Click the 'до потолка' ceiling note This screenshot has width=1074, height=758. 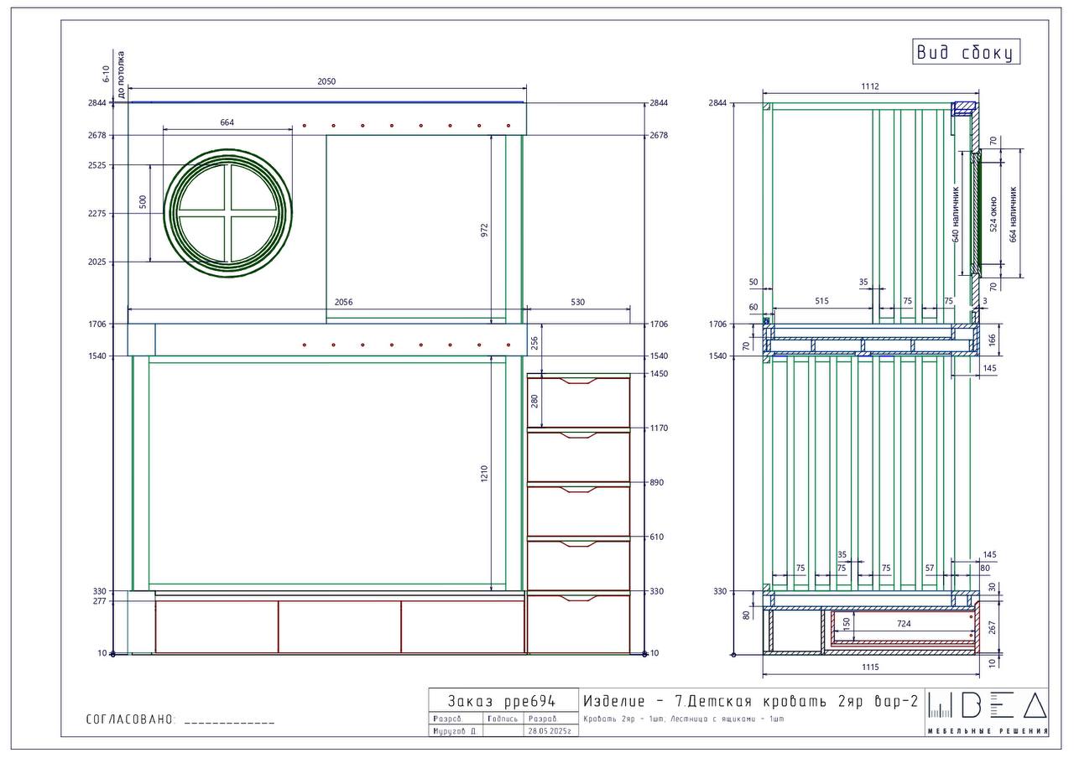point(120,75)
